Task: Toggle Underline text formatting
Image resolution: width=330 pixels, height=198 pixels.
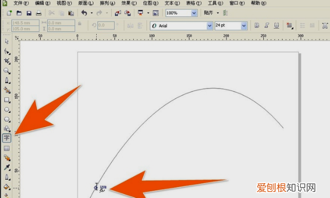Action: pos(276,26)
